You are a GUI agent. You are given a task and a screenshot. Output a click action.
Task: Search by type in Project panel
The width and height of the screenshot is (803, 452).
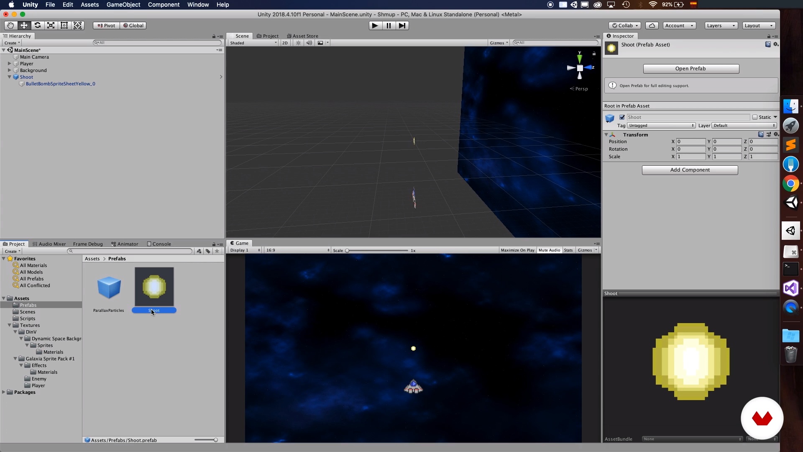pos(199,251)
